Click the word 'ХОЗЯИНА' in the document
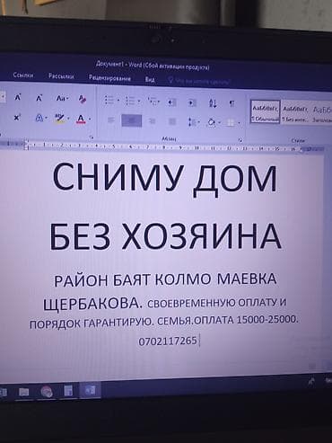 pyautogui.click(x=202, y=236)
